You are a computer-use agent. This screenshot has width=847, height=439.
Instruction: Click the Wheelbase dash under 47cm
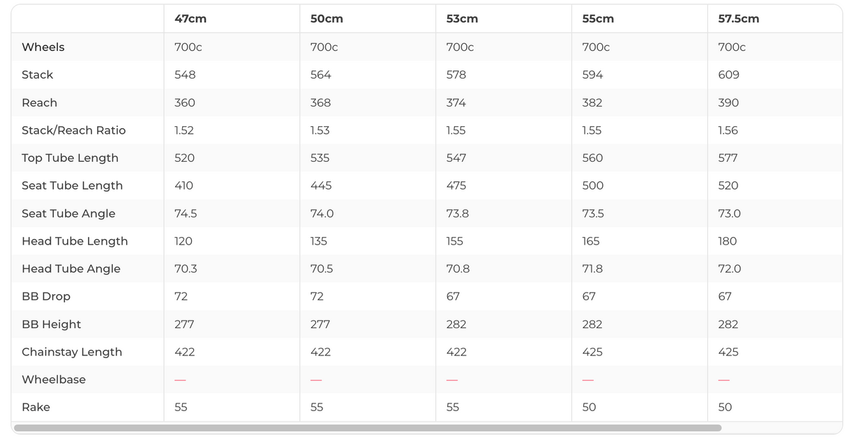180,380
